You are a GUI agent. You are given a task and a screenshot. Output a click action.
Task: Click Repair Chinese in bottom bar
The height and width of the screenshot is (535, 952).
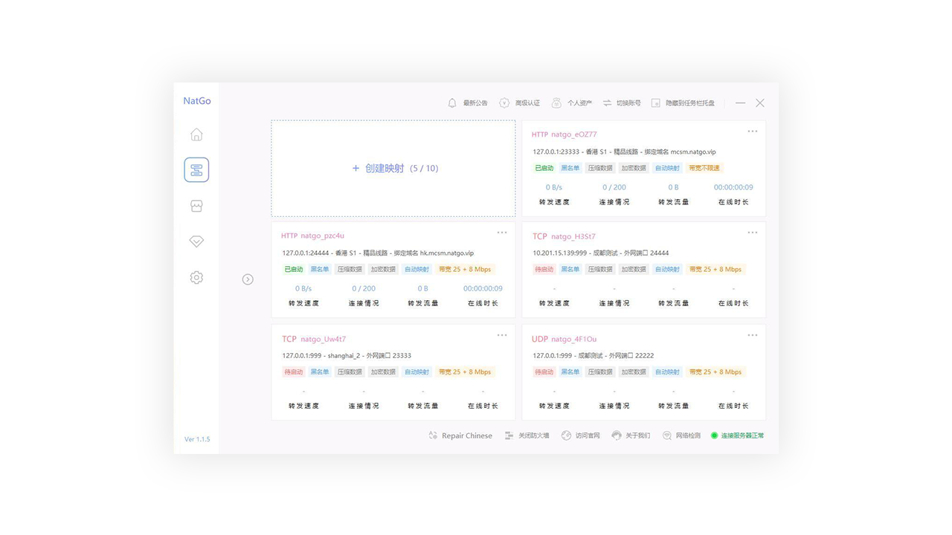460,435
